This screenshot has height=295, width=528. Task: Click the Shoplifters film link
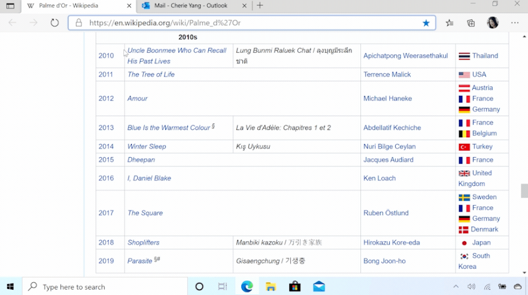pyautogui.click(x=143, y=242)
